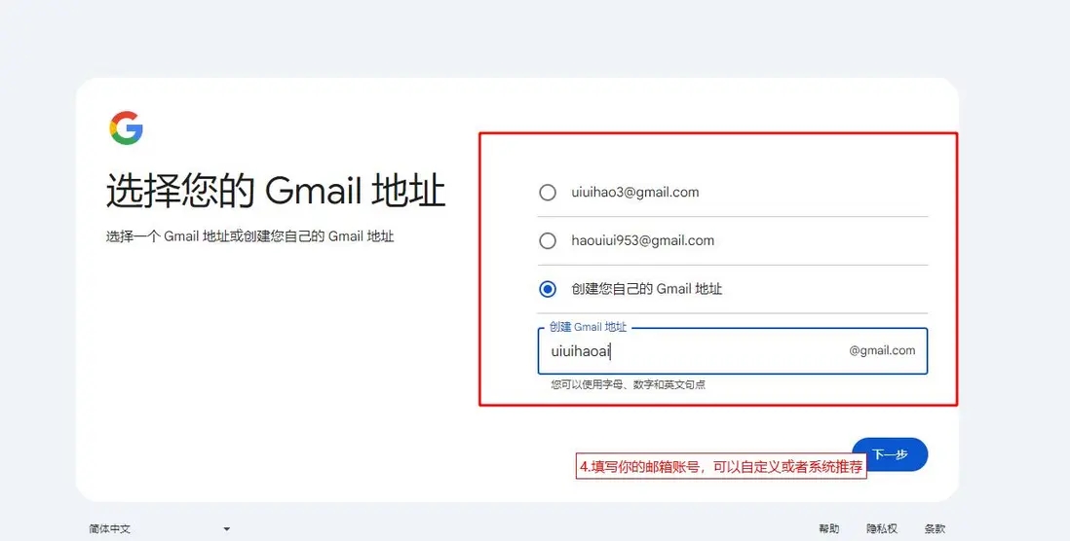The height and width of the screenshot is (541, 1070).
Task: Open the 简体中文 language dropdown
Action: 159,528
